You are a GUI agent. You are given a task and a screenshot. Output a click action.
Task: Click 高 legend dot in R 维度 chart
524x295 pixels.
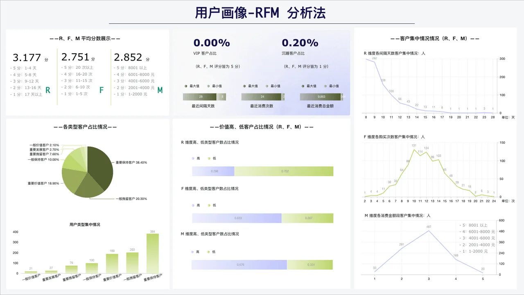tap(193, 158)
